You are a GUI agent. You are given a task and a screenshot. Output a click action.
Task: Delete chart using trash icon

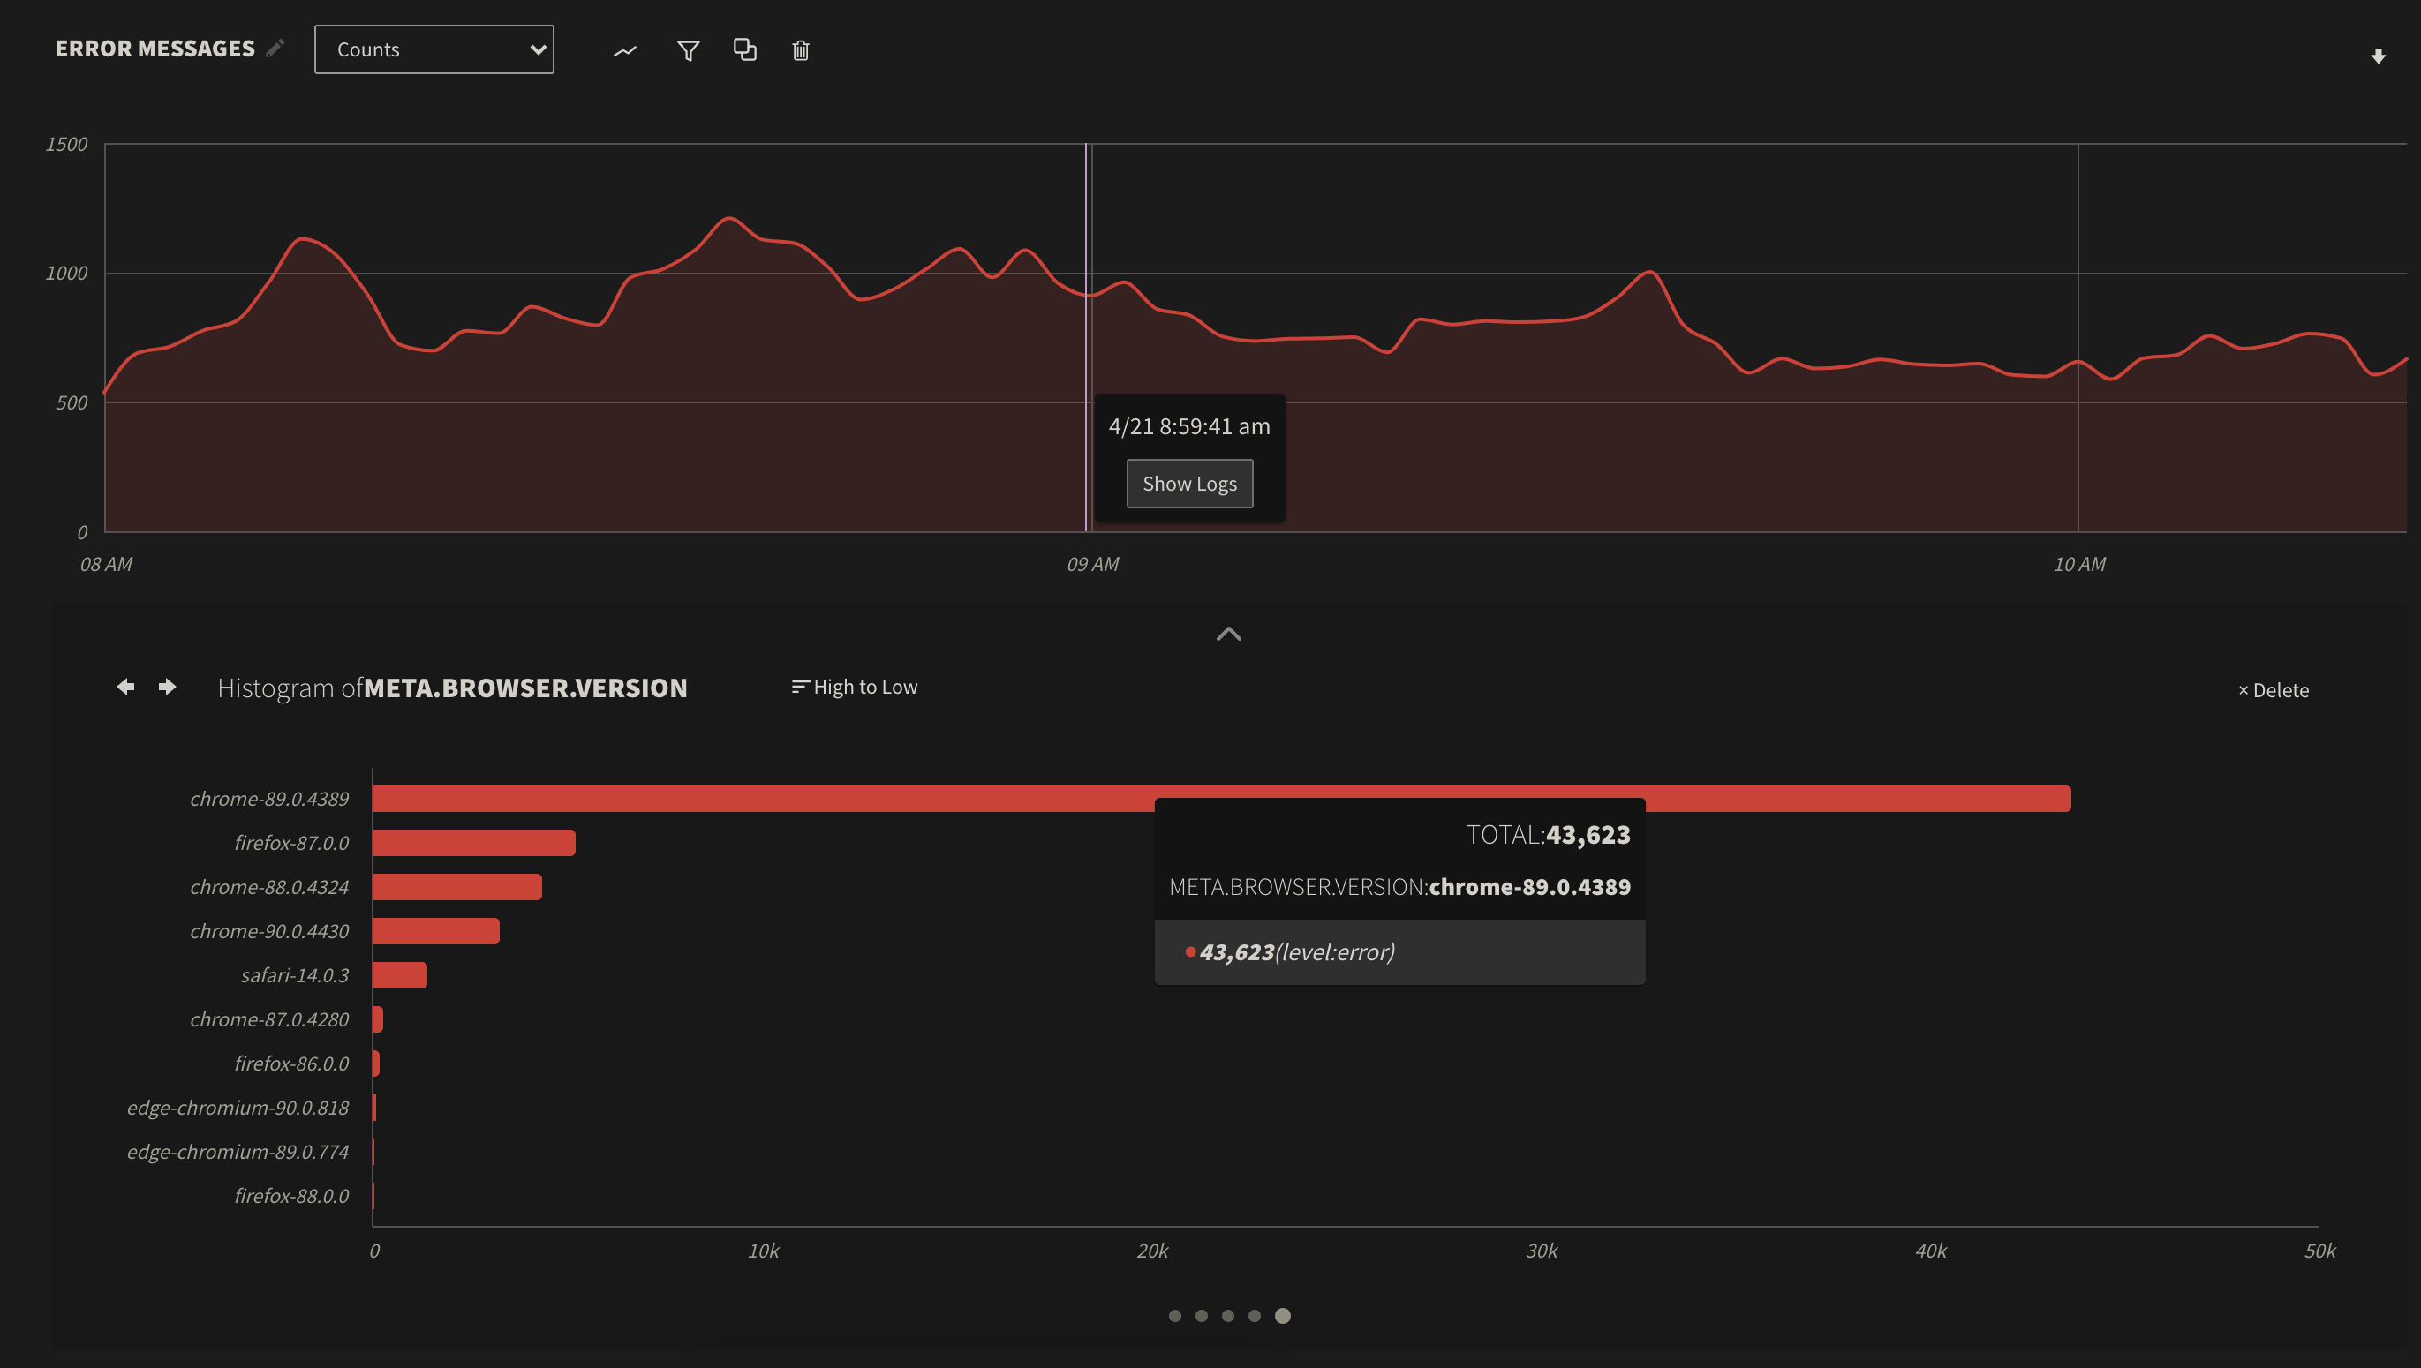[x=801, y=50]
